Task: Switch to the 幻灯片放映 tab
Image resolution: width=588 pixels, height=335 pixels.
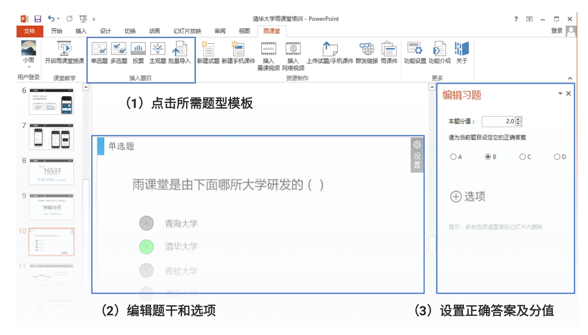Action: click(x=187, y=31)
